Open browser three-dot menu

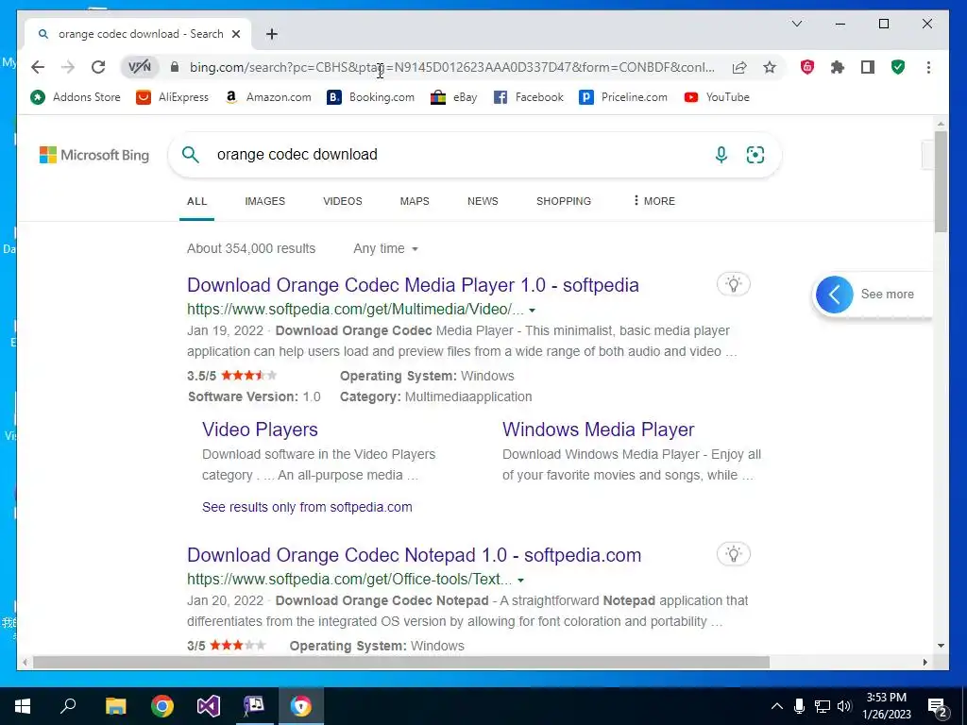pos(928,67)
